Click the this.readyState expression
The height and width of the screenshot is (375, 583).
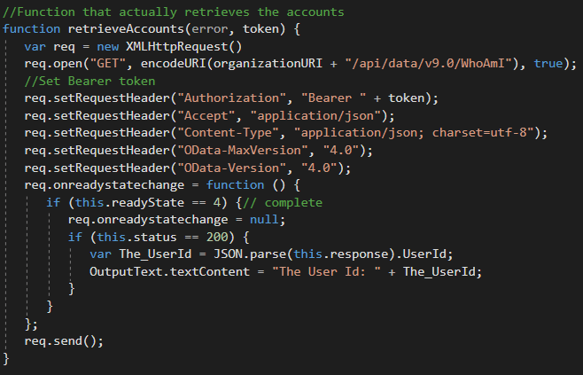129,202
